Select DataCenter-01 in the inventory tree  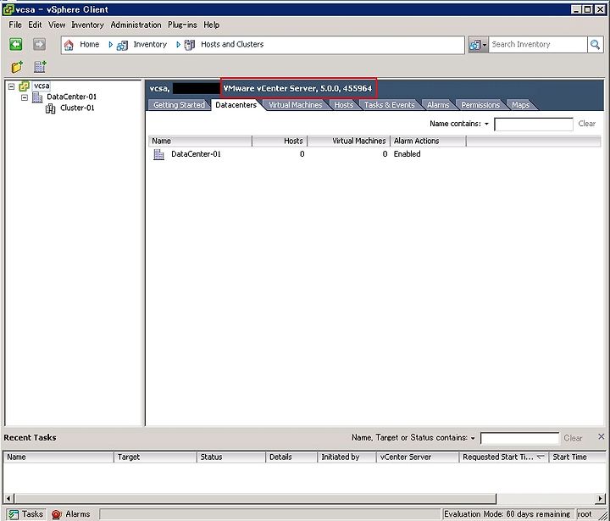(71, 97)
